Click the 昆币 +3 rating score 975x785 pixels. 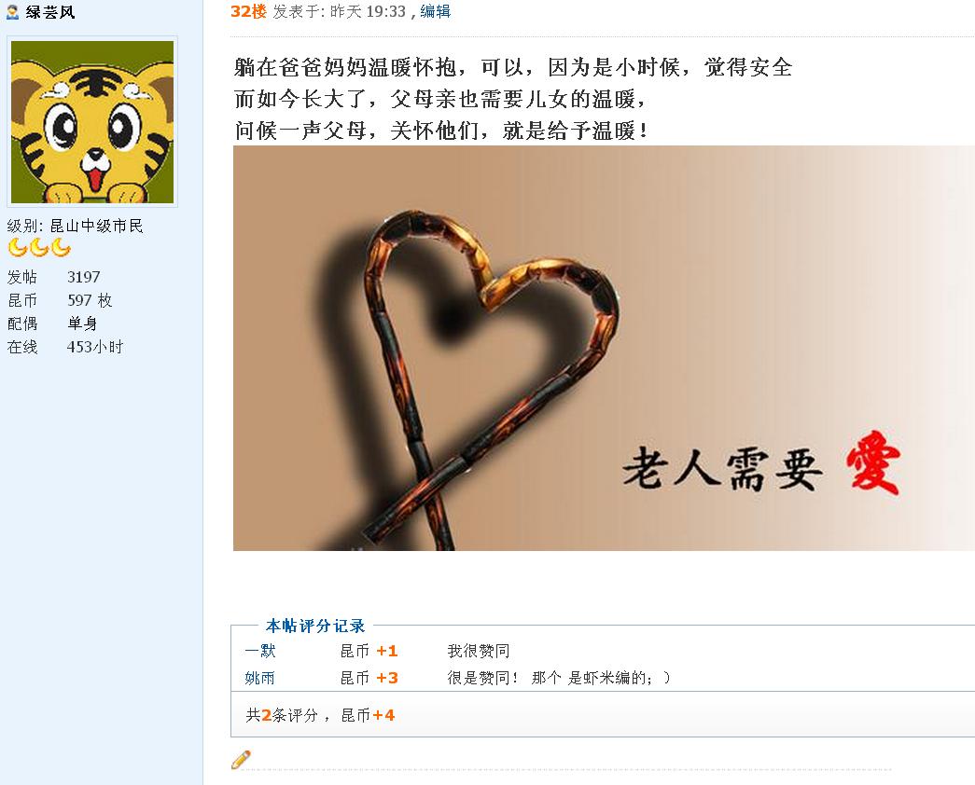tap(369, 678)
